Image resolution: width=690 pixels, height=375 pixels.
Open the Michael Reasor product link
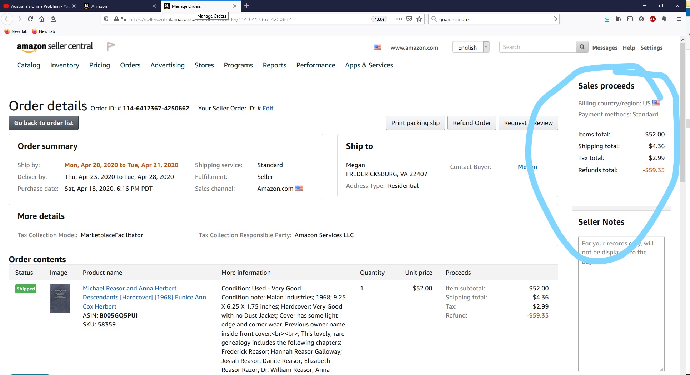click(x=144, y=297)
